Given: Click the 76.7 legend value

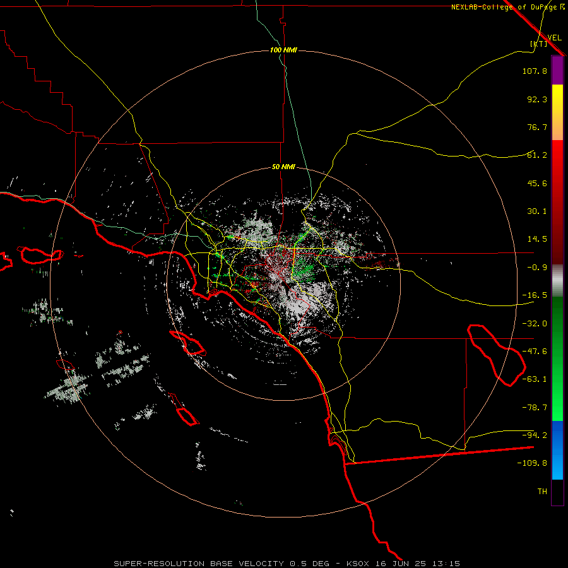Looking at the screenshot, I should (537, 127).
